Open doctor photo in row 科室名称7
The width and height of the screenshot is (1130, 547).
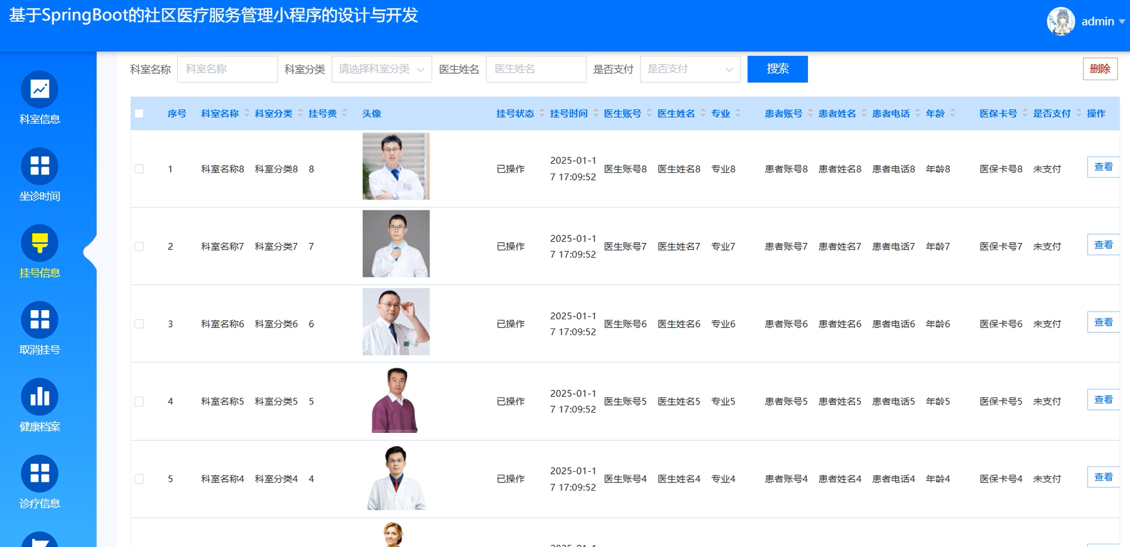[x=396, y=244]
